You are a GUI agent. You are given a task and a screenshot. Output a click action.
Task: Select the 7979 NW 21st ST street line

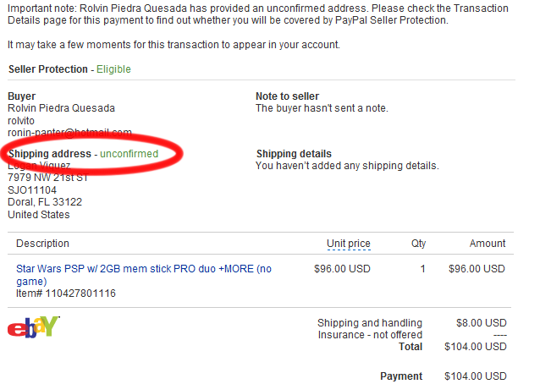click(48, 178)
